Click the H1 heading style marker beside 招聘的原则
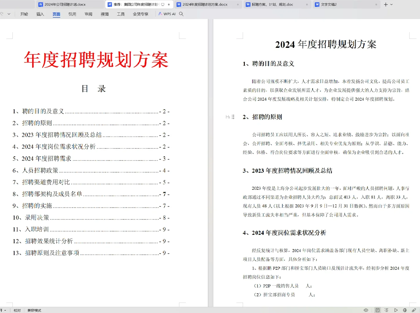 click(228, 117)
